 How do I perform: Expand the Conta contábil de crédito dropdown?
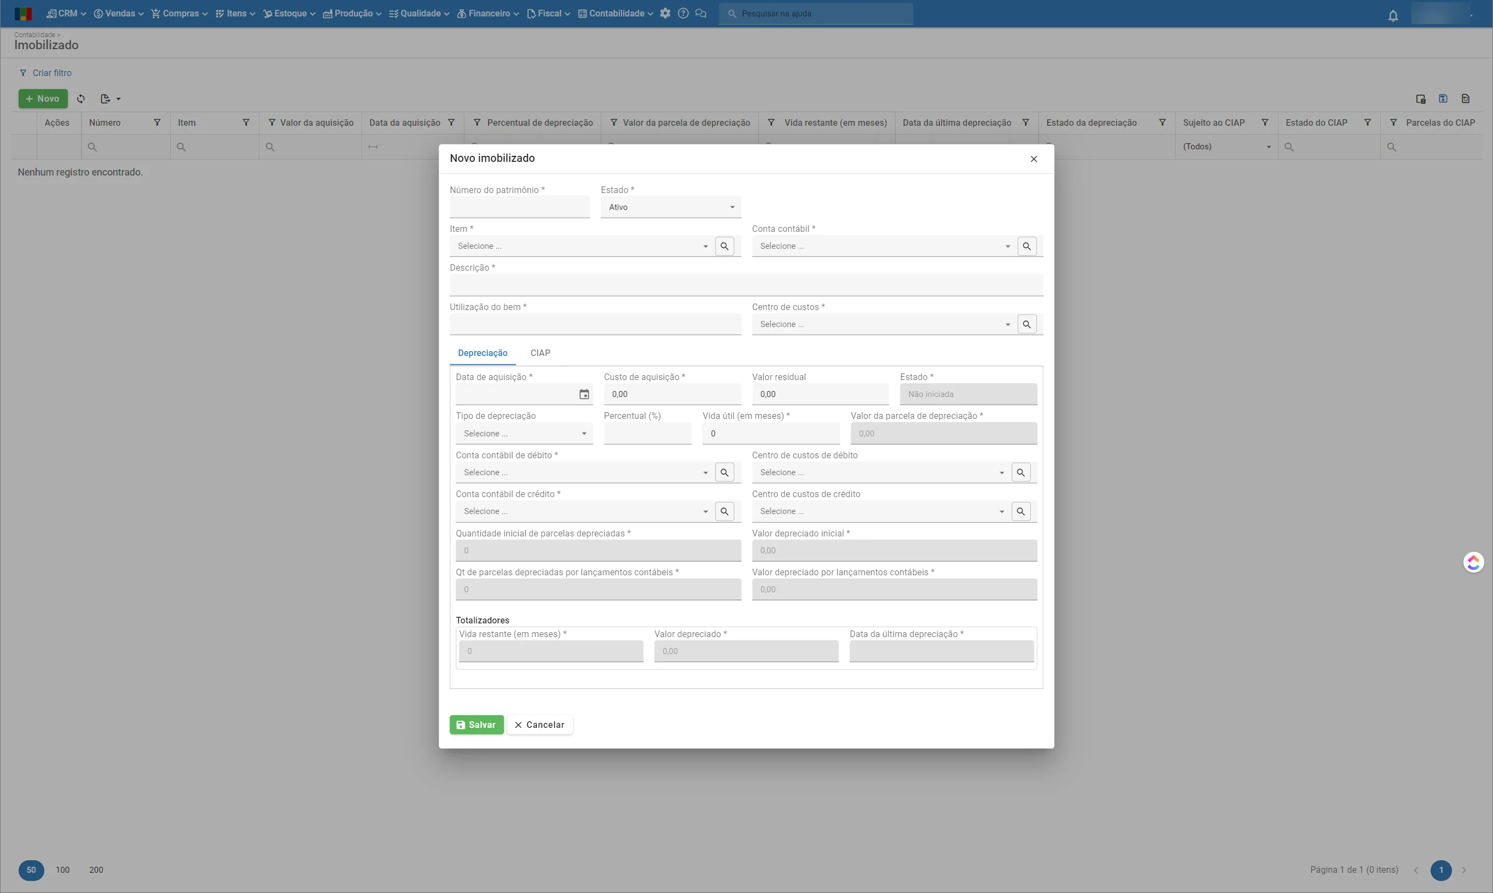[x=583, y=511]
